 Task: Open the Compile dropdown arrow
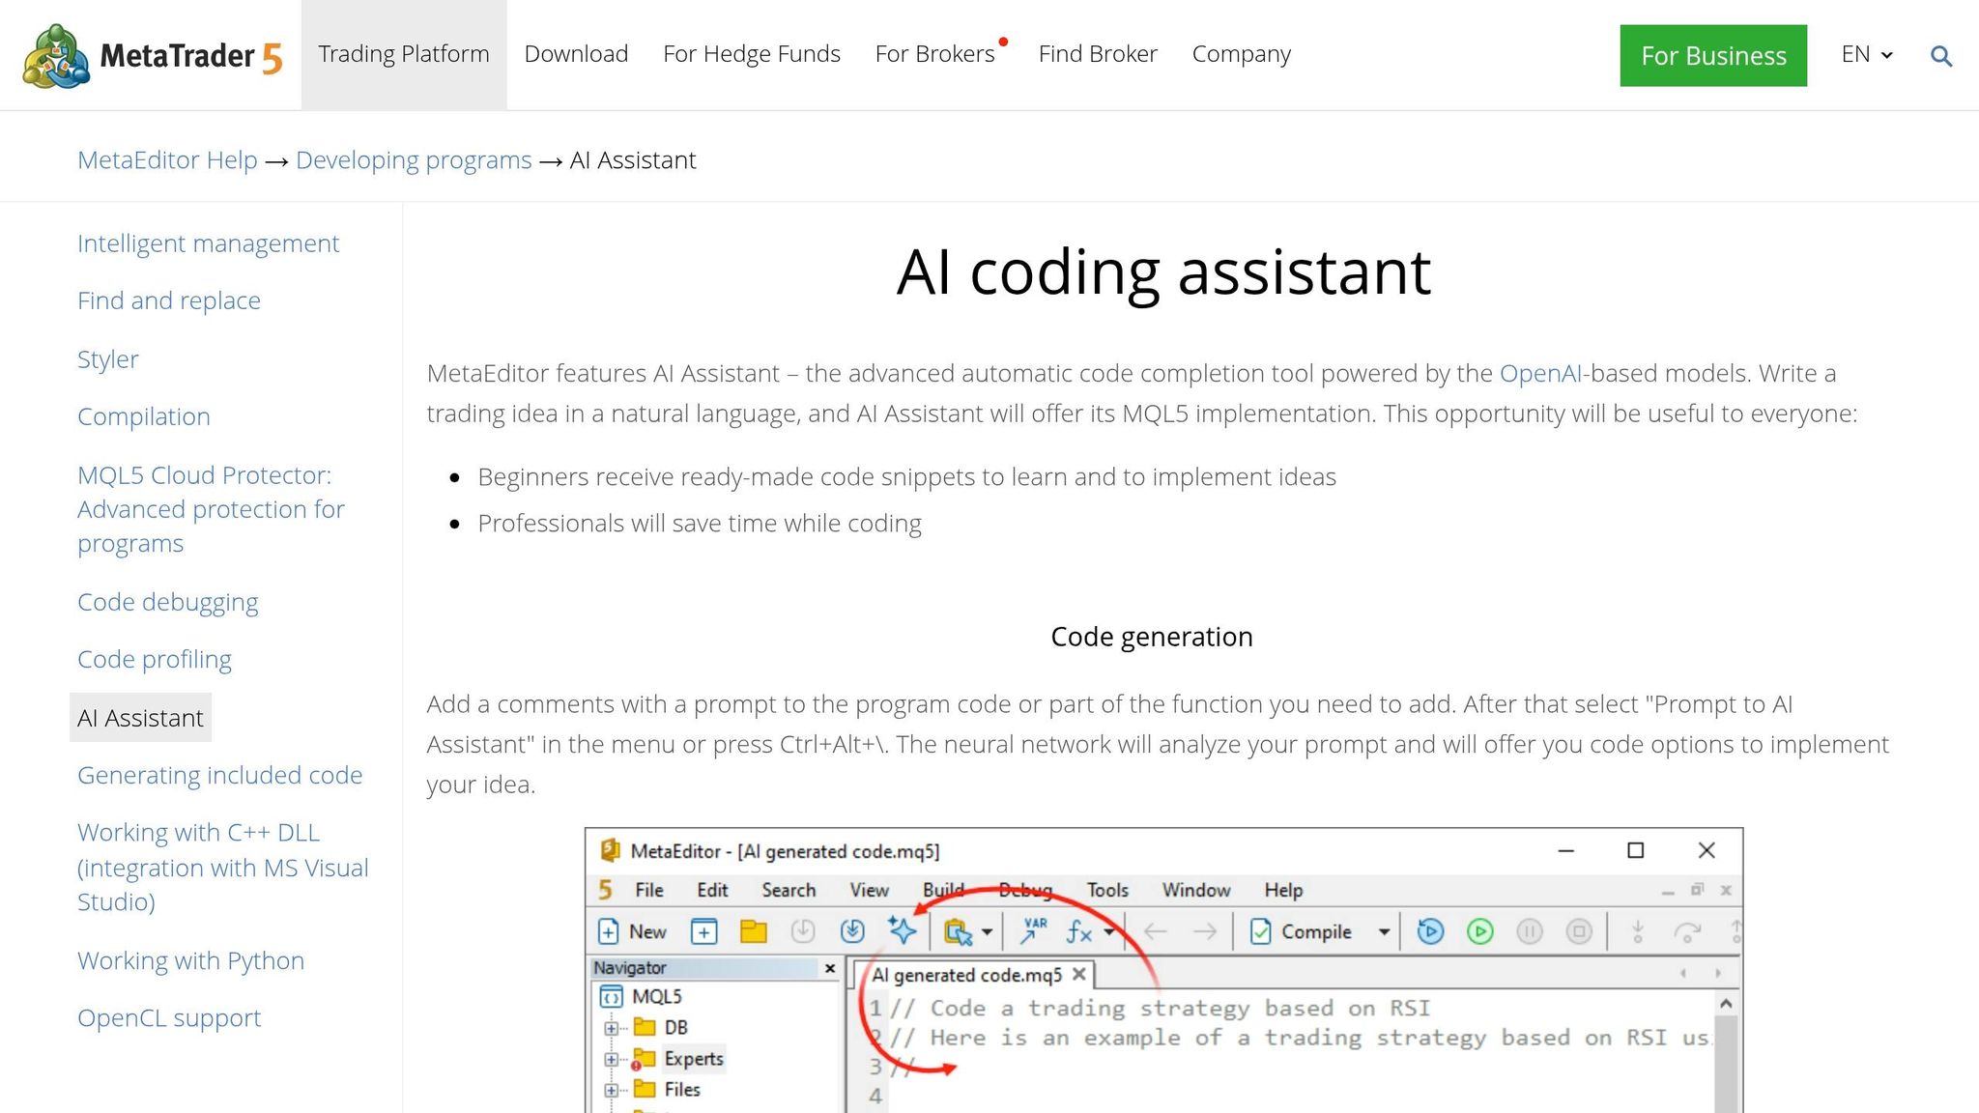click(1384, 932)
